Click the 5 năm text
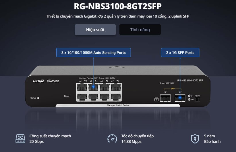This screenshot has height=152, width=236. tap(209, 136)
